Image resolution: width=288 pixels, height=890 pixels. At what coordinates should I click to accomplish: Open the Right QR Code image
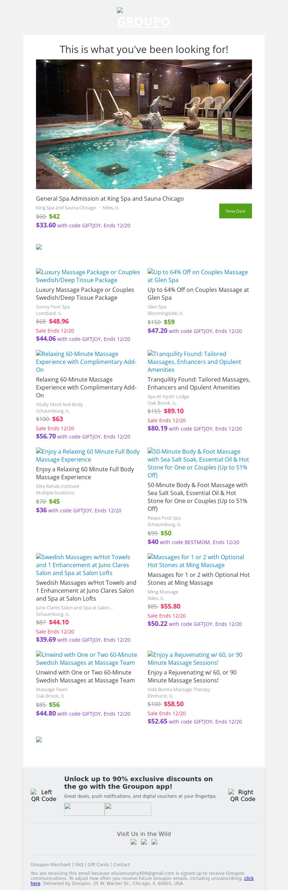243,795
